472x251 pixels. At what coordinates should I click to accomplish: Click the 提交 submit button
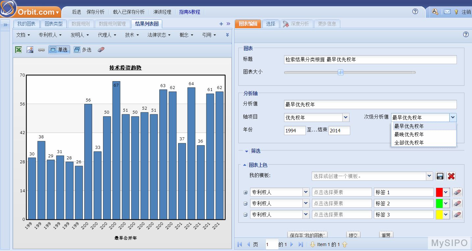[x=353, y=235]
